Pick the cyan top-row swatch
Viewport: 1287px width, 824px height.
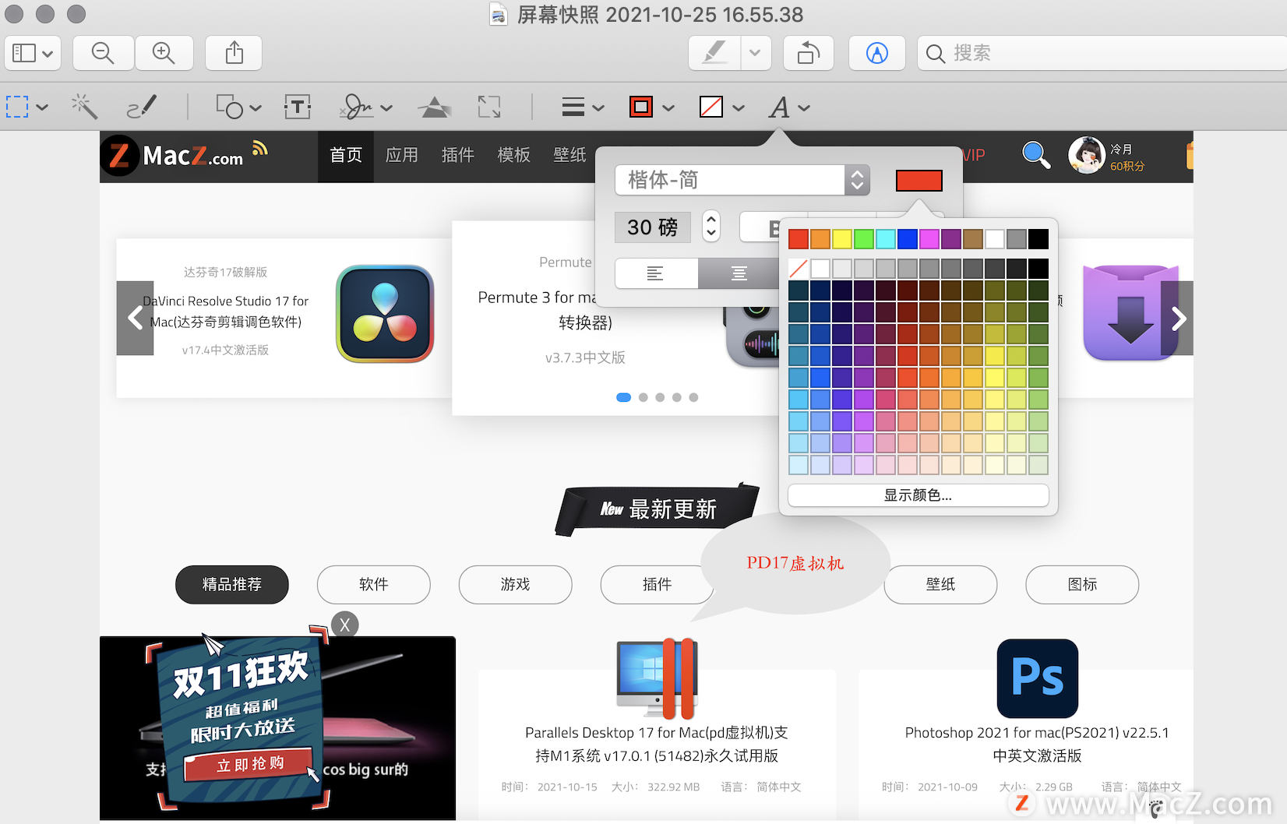(x=886, y=239)
